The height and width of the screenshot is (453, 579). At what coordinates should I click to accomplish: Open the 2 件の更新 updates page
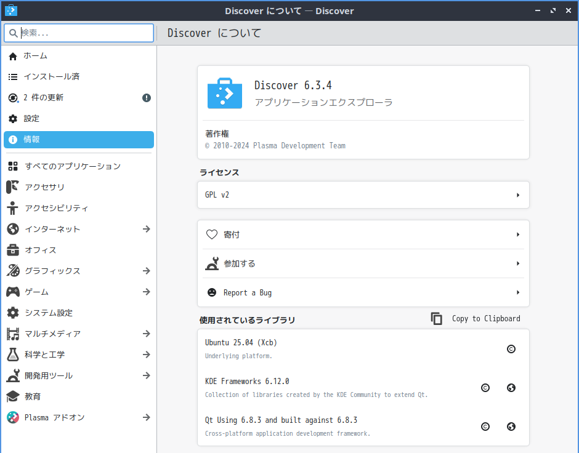(79, 98)
